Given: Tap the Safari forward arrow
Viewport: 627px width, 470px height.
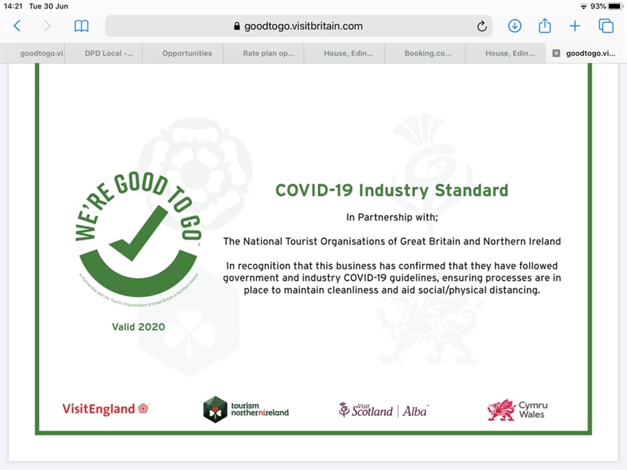Looking at the screenshot, I should coord(47,26).
